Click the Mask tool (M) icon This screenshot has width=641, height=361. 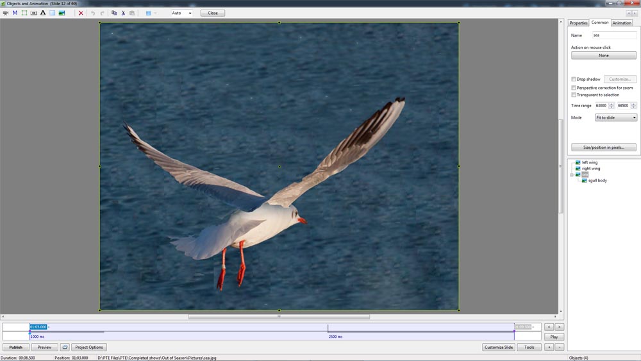(x=15, y=13)
